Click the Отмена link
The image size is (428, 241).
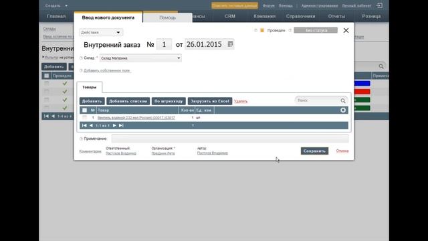tap(342, 151)
